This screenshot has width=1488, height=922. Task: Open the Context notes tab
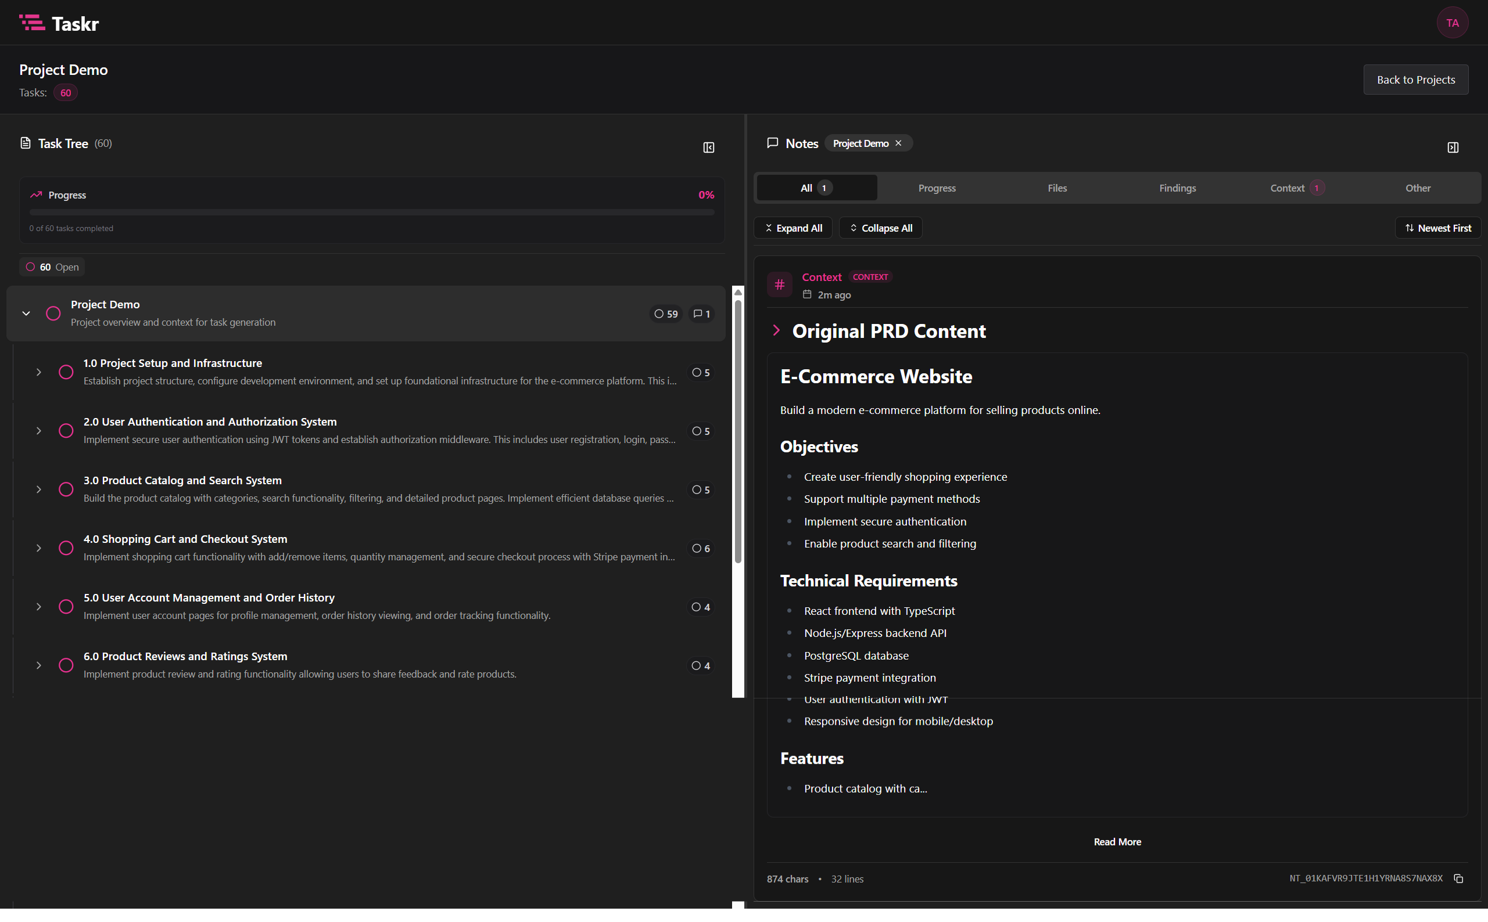point(1288,188)
